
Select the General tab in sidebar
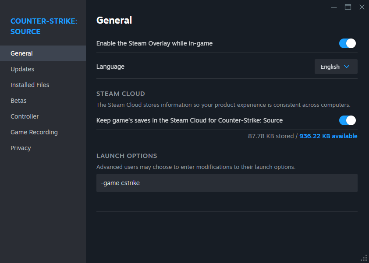pyautogui.click(x=43, y=53)
